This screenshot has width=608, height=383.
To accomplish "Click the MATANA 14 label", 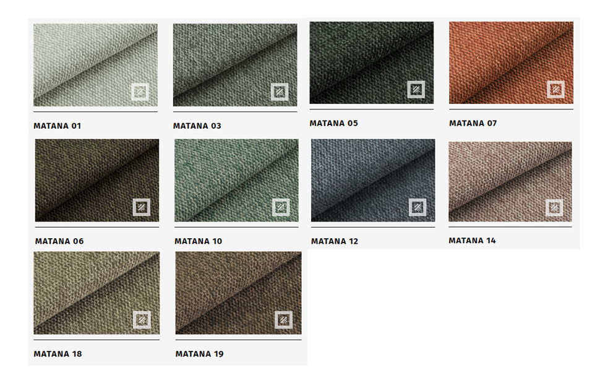I will tap(473, 241).
